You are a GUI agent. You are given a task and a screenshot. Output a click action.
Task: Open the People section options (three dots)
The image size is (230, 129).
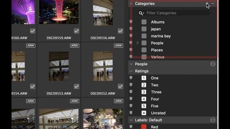[x=213, y=64]
